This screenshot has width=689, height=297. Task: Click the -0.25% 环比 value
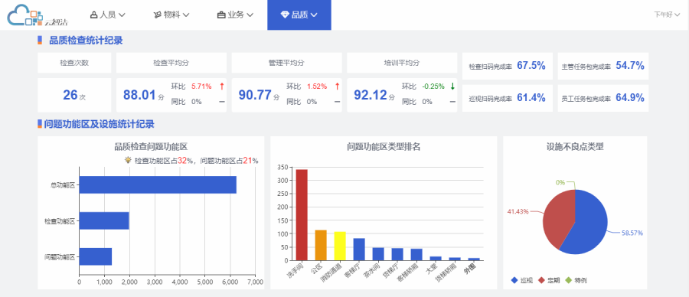click(433, 86)
